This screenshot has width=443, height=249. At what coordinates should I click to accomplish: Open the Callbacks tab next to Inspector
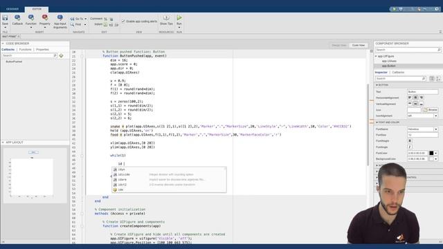point(398,72)
